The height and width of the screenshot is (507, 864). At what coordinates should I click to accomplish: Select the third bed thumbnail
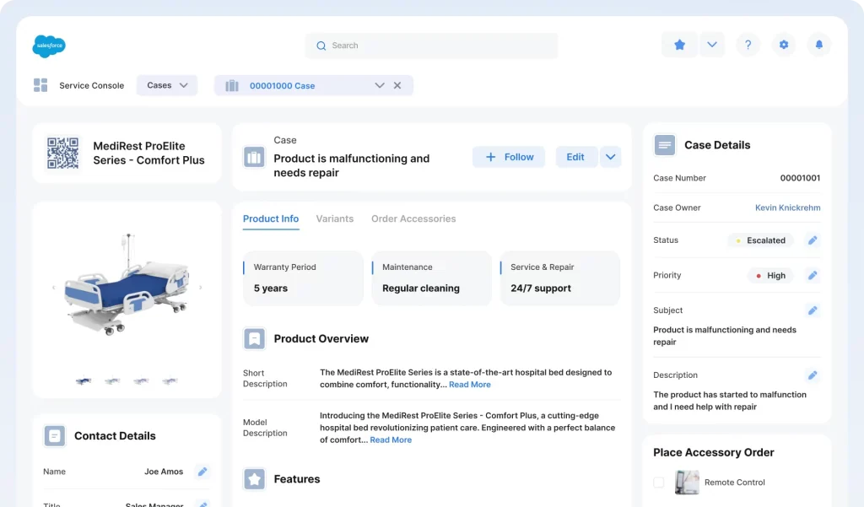141,380
